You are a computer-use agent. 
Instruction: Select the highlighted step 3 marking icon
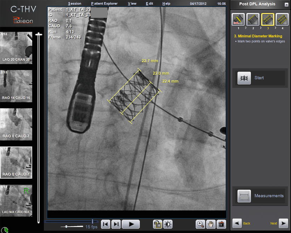point(267,19)
